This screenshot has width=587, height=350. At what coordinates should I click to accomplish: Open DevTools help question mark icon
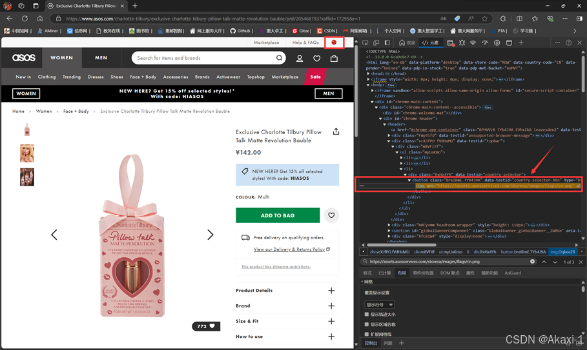(x=568, y=43)
